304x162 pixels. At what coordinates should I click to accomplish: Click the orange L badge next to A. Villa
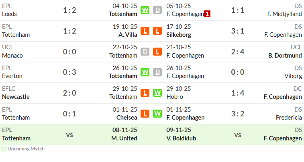click(145, 31)
